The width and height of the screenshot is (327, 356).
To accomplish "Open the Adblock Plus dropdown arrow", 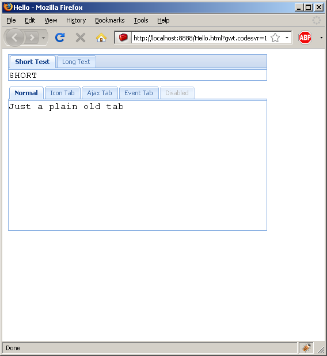I will pyautogui.click(x=321, y=38).
